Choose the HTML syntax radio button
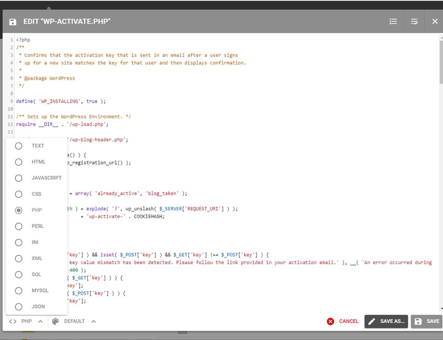Image resolution: width=443 pixels, height=340 pixels. pyautogui.click(x=19, y=162)
